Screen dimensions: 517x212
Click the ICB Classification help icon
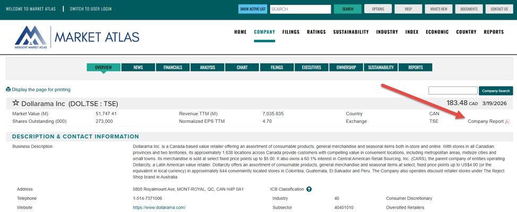309,189
